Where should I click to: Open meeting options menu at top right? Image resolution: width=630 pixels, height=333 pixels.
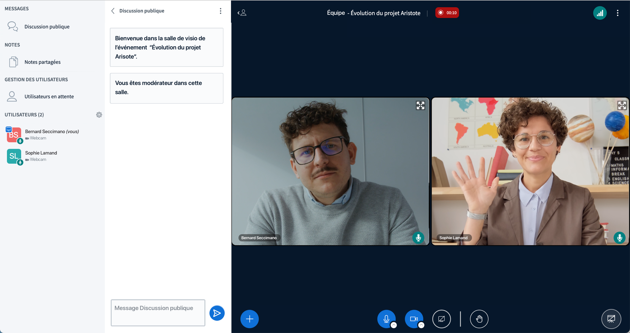(x=617, y=13)
